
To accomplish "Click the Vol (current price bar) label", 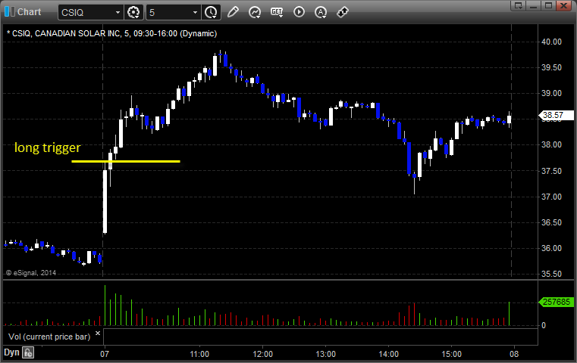I will tap(49, 337).
